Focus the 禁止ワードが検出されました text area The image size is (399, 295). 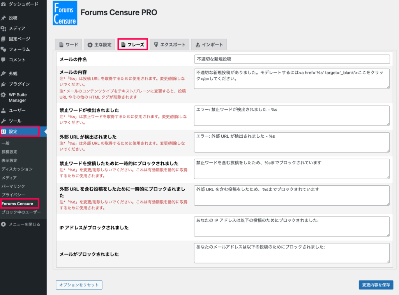[x=292, y=116]
